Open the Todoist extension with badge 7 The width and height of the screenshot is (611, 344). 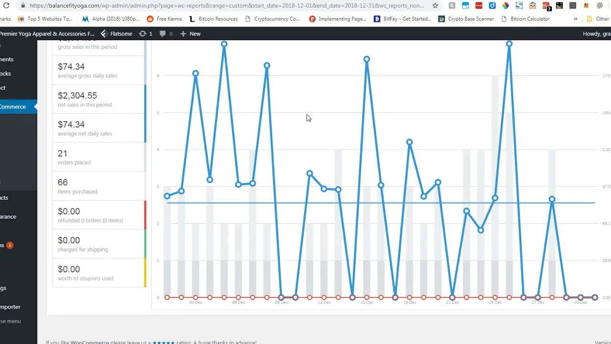click(x=547, y=6)
